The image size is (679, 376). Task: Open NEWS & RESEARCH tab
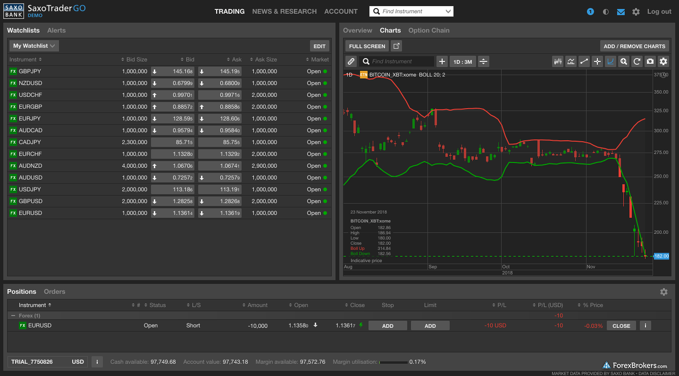pyautogui.click(x=285, y=11)
